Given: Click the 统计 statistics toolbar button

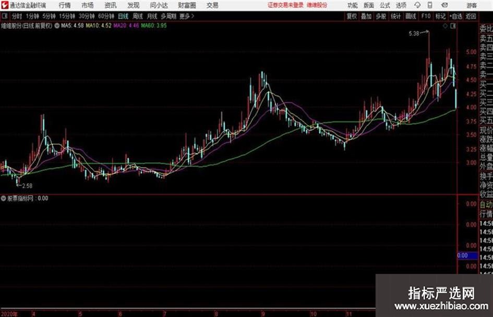Looking at the screenshot, I should click(396, 16).
